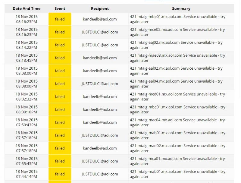Viewport: 241px width, 183px height.
Task: Click the Date And Time column header
Action: pyautogui.click(x=27, y=8)
